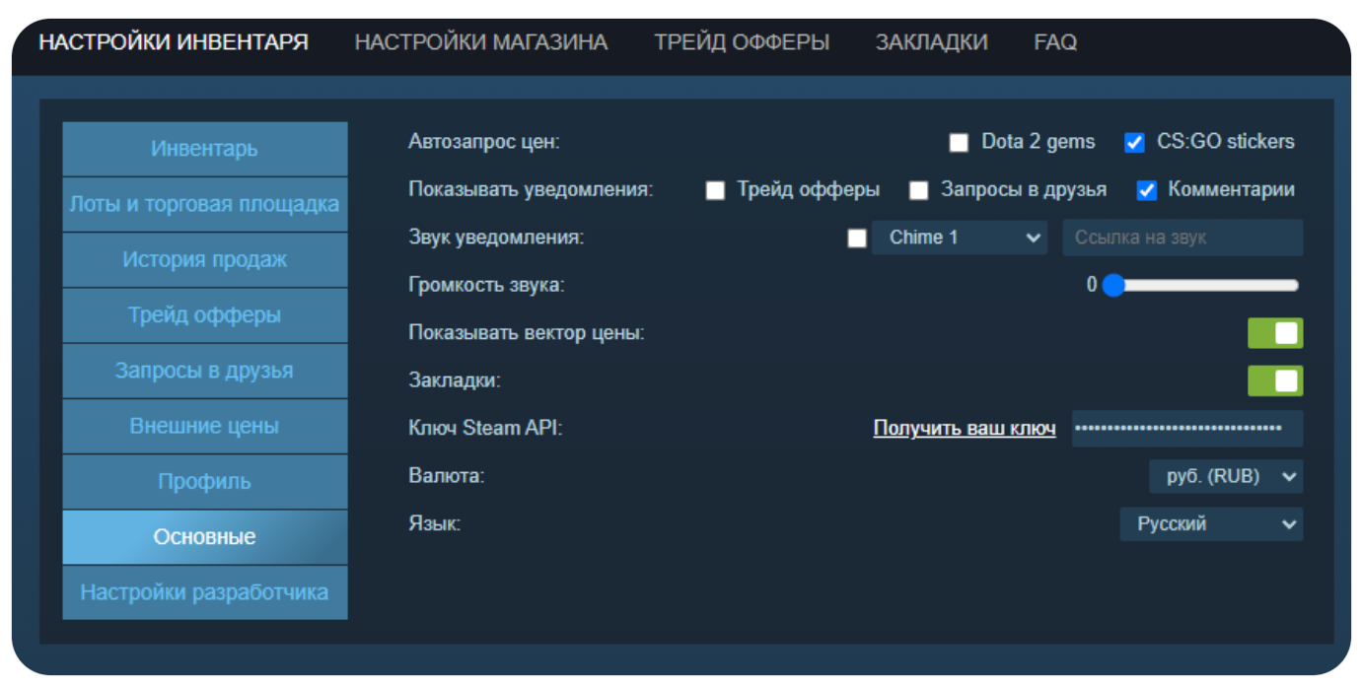This screenshot has width=1361, height=686.
Task: Uncheck the CS:GO stickers checkbox
Action: point(1134,143)
